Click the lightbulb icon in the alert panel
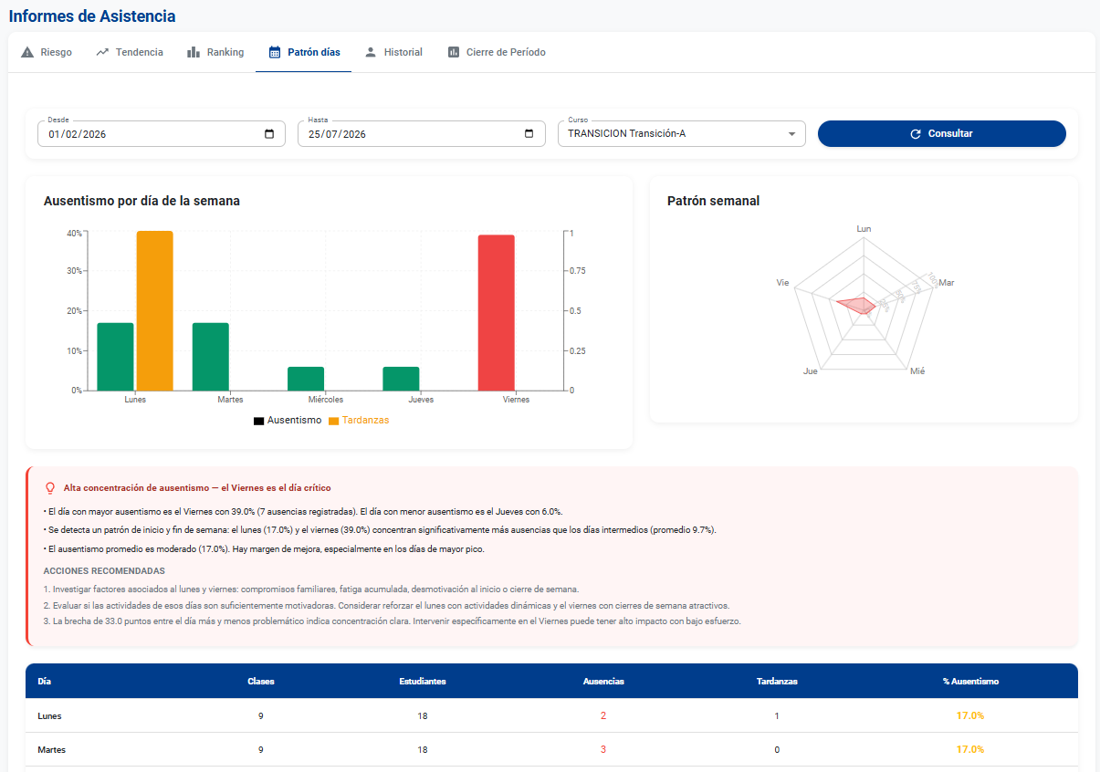Image resolution: width=1100 pixels, height=772 pixels. (50, 488)
